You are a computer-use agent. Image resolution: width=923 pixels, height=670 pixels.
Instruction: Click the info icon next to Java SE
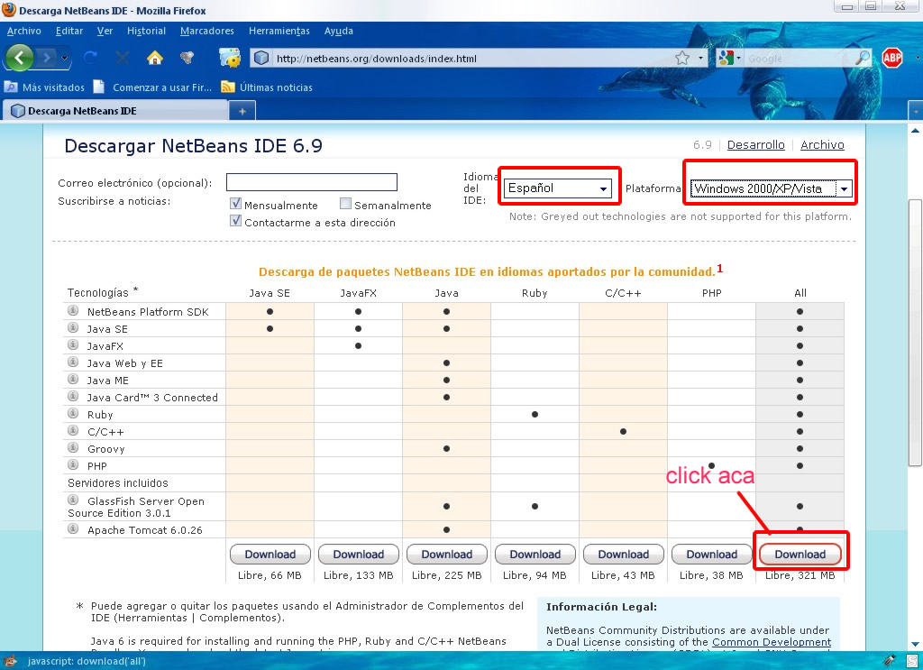point(72,327)
